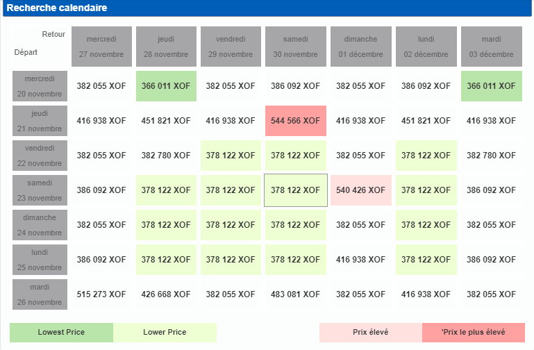Select the 483 081 XOF fare
534x350 pixels.
pos(295,294)
